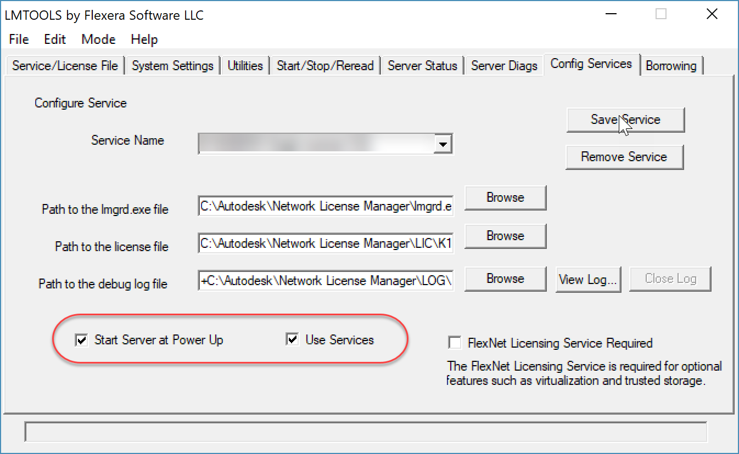Open the Server Diags tab
The width and height of the screenshot is (739, 454).
coord(504,66)
